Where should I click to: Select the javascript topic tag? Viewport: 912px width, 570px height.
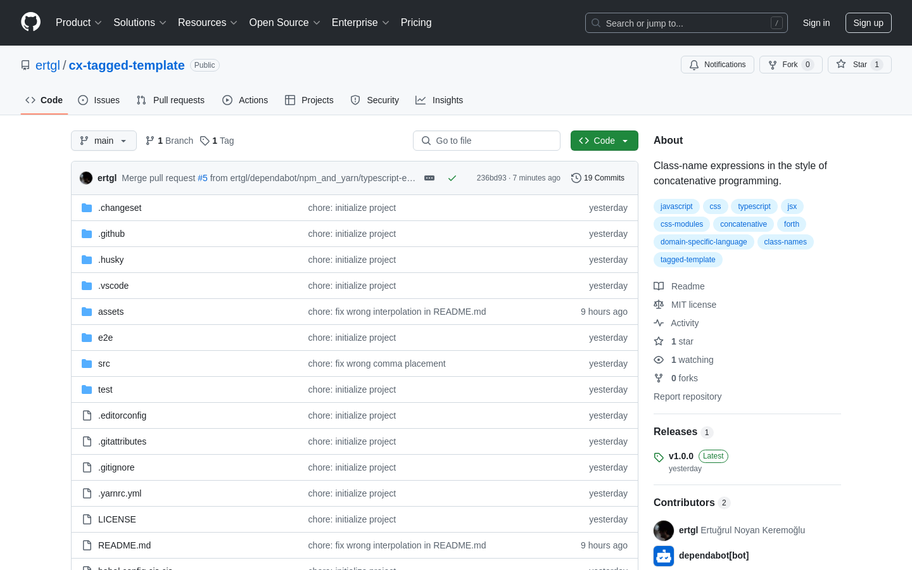point(676,206)
